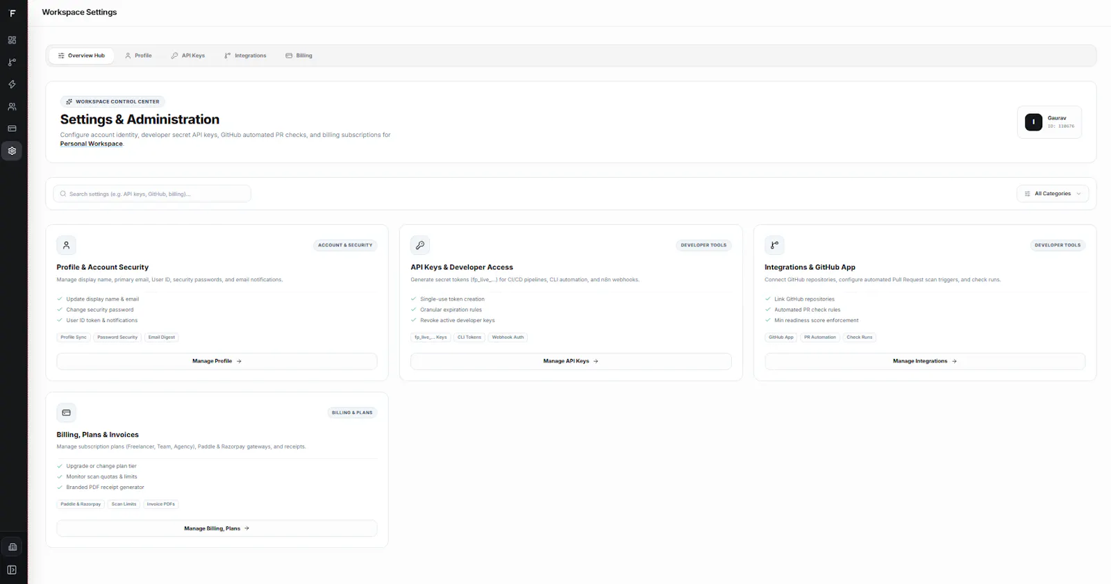The height and width of the screenshot is (584, 1111).
Task: Open the Billing tab
Action: pyautogui.click(x=299, y=56)
